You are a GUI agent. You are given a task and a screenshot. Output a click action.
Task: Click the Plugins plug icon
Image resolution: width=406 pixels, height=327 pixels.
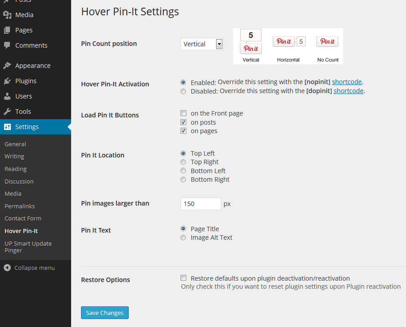[x=7, y=81]
